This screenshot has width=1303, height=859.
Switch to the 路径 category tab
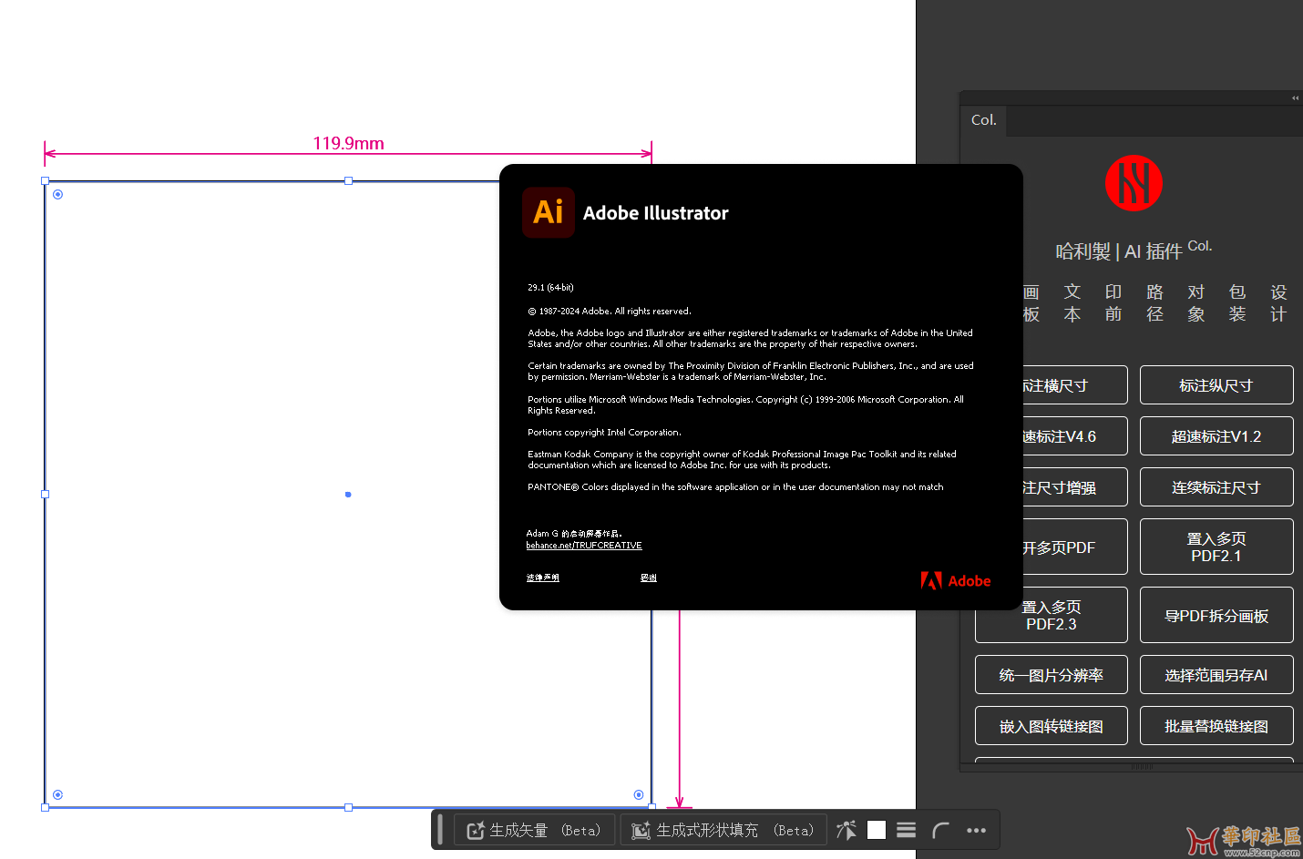pos(1154,302)
